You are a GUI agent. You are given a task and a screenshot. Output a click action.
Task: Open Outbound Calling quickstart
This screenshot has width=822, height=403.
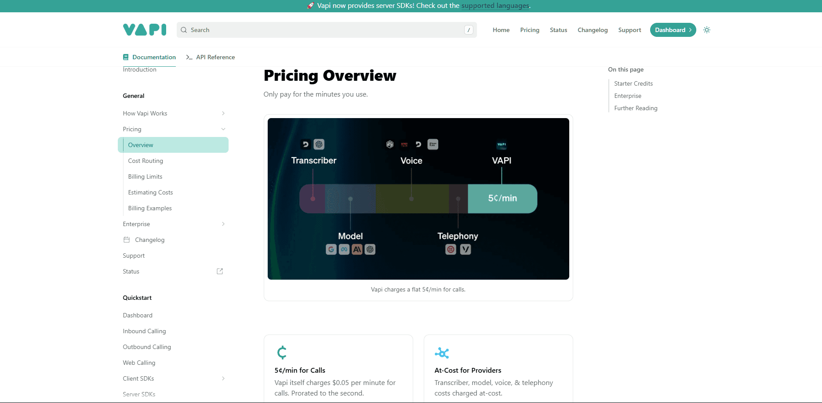click(147, 347)
